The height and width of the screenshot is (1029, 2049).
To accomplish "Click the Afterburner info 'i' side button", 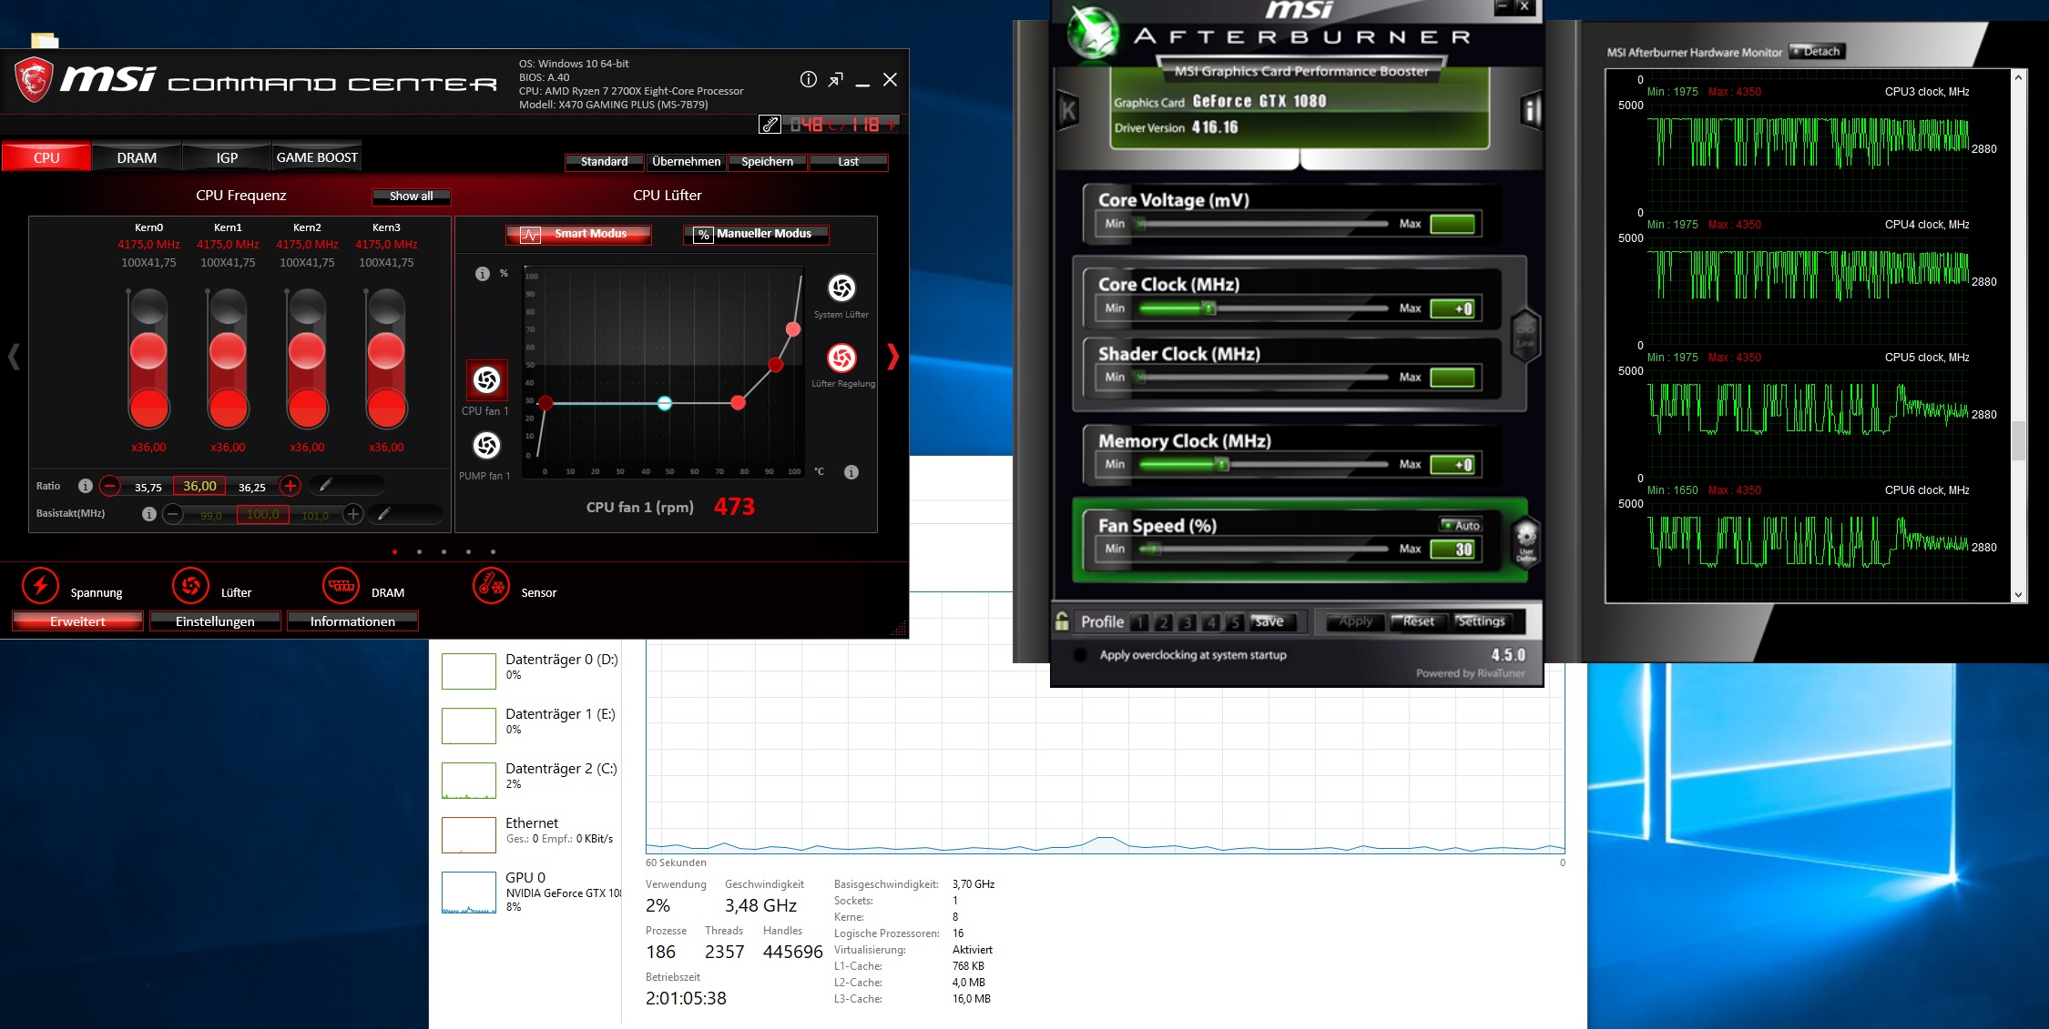I will tap(1531, 112).
